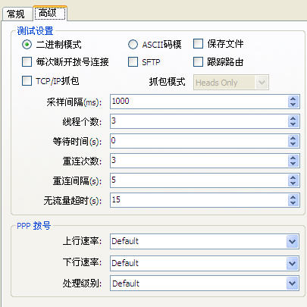Increase the 等待时间(s) value with up arrow
Screen dimensions: 307x307
(293, 139)
